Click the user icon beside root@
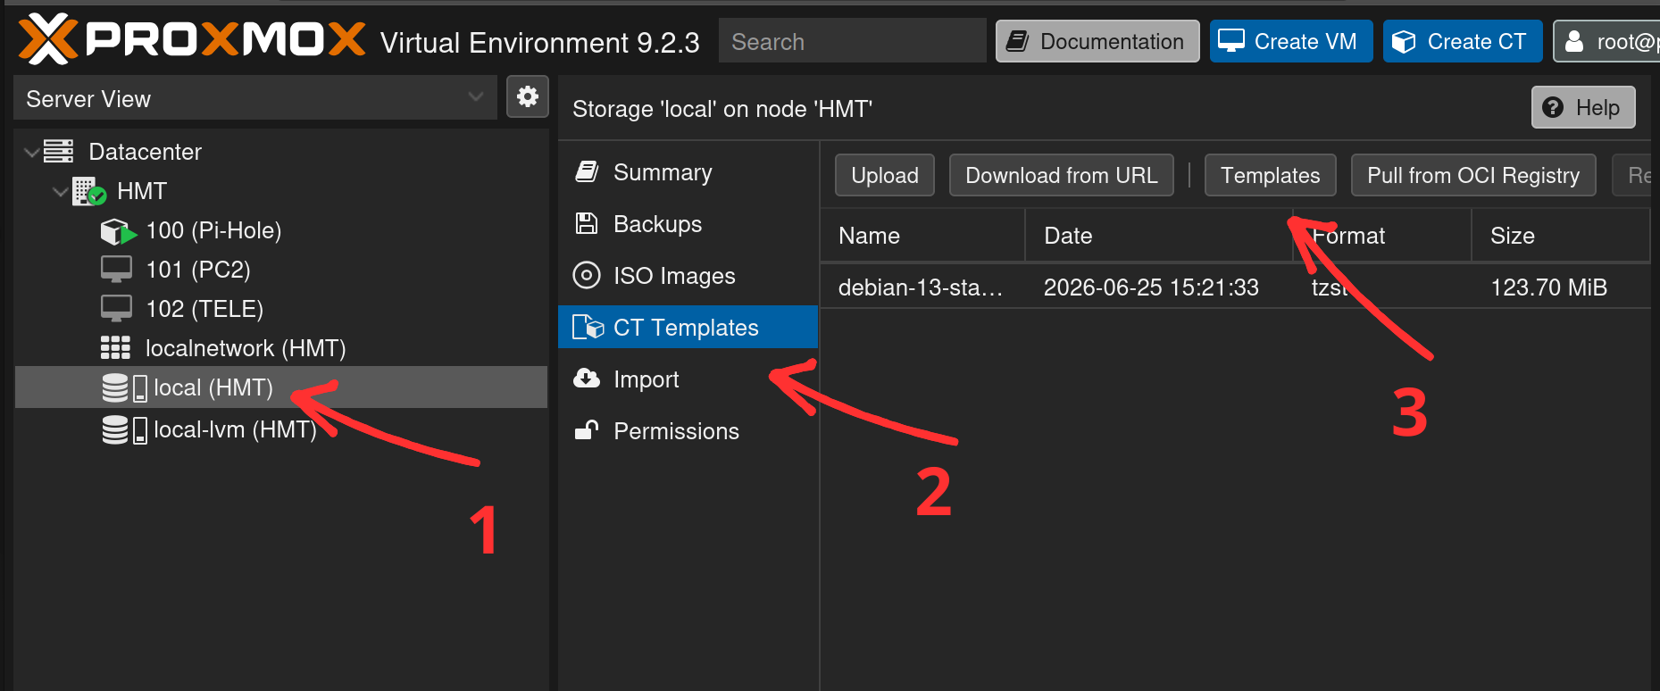 coord(1574,41)
